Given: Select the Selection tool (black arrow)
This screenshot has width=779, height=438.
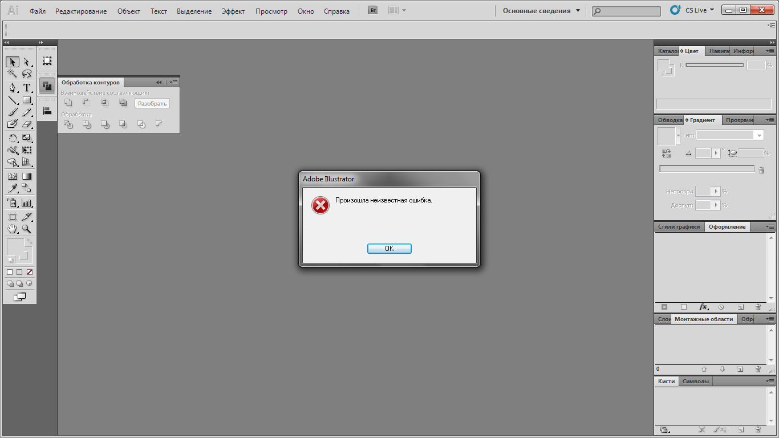Looking at the screenshot, I should click(x=13, y=62).
